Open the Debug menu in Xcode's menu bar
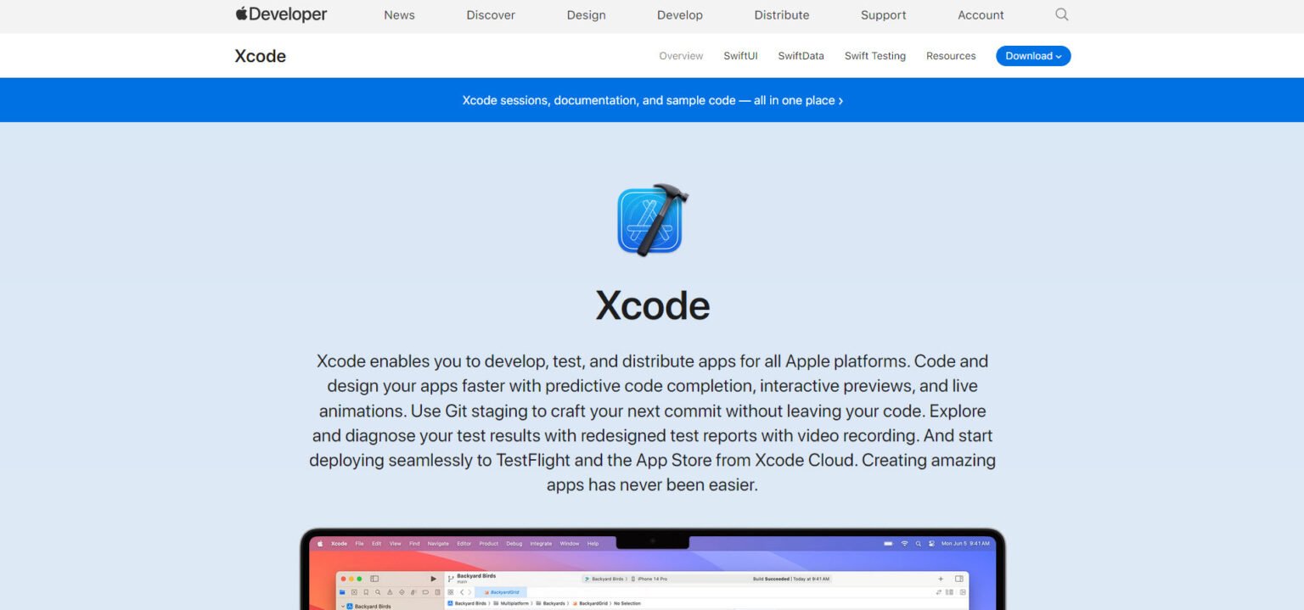Image resolution: width=1304 pixels, height=610 pixels. coord(515,544)
